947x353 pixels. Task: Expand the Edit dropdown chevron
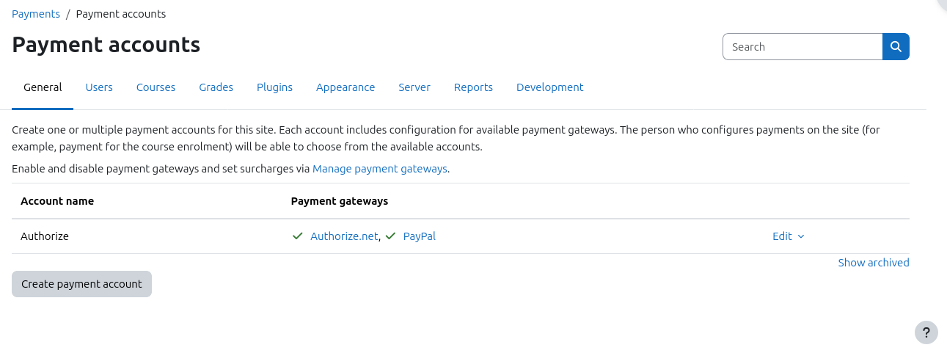click(801, 236)
